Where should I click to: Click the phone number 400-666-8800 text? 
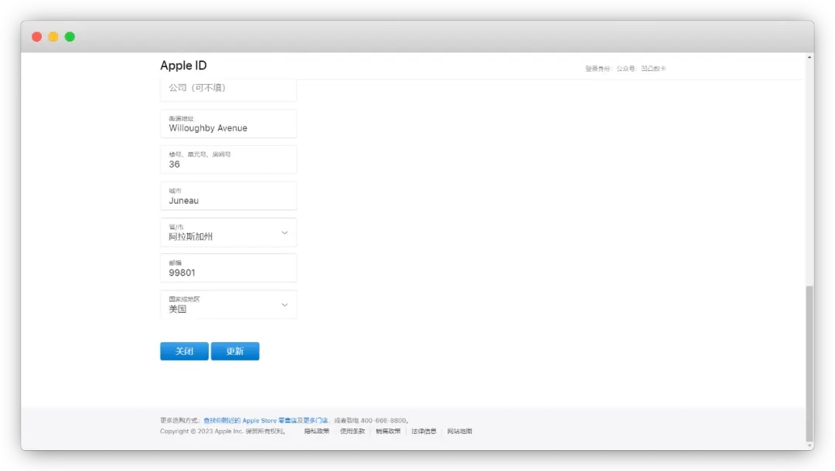coord(383,421)
